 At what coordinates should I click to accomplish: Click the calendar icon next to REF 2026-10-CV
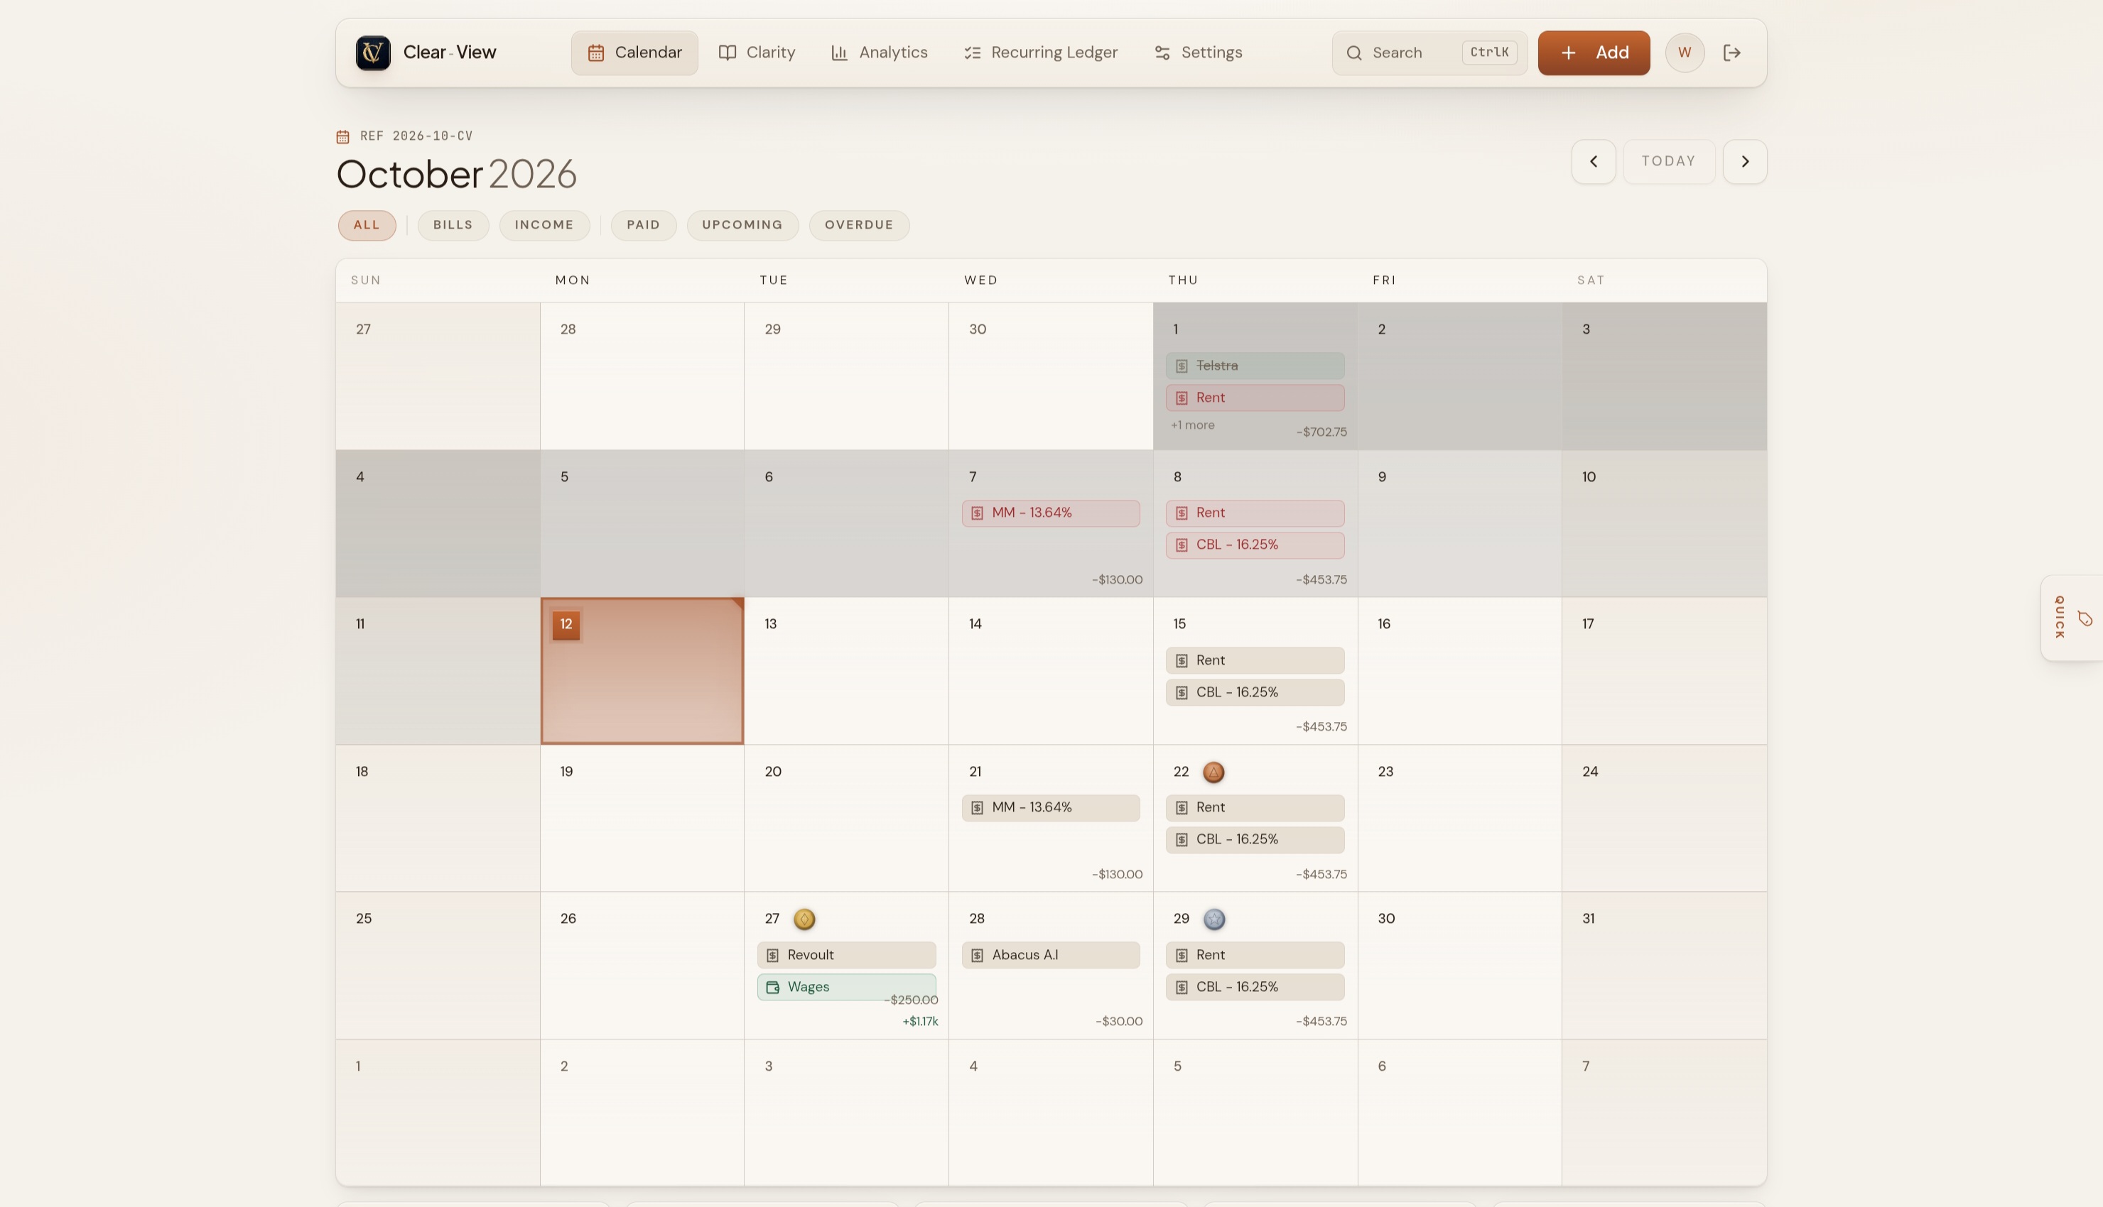342,137
